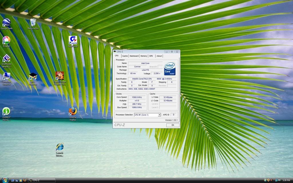Image resolution: width=293 pixels, height=183 pixels.
Task: Click the Bus Speed value 1066.6 MHz
Action: pyautogui.click(x=137, y=108)
